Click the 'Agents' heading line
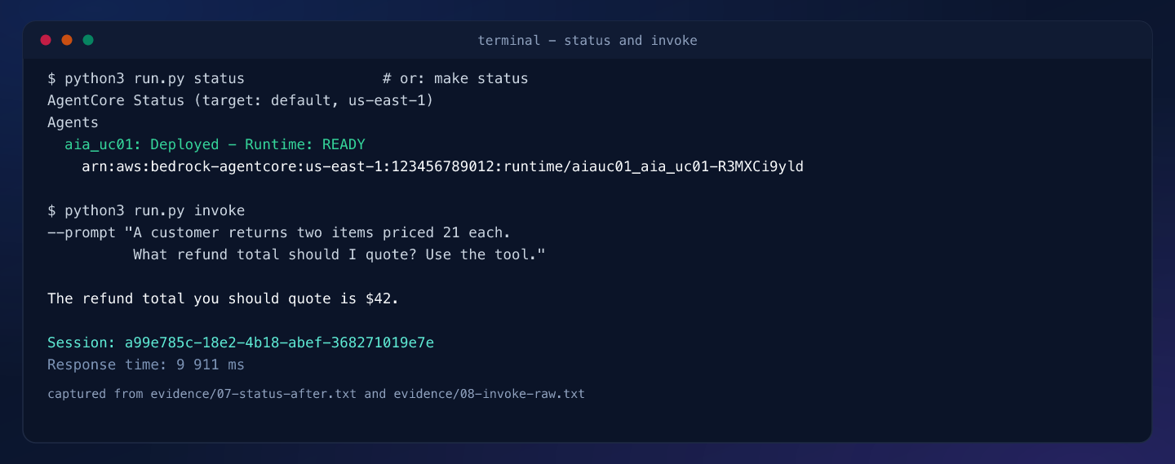The height and width of the screenshot is (464, 1175). (73, 122)
